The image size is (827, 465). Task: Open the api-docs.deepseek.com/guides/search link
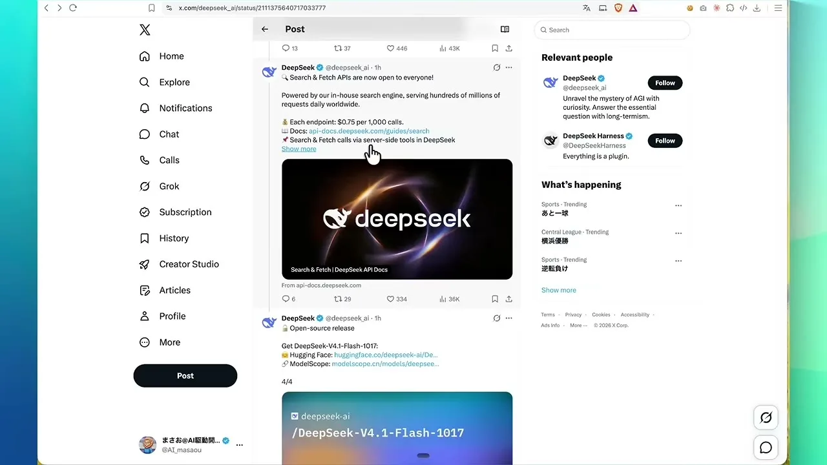click(x=369, y=131)
